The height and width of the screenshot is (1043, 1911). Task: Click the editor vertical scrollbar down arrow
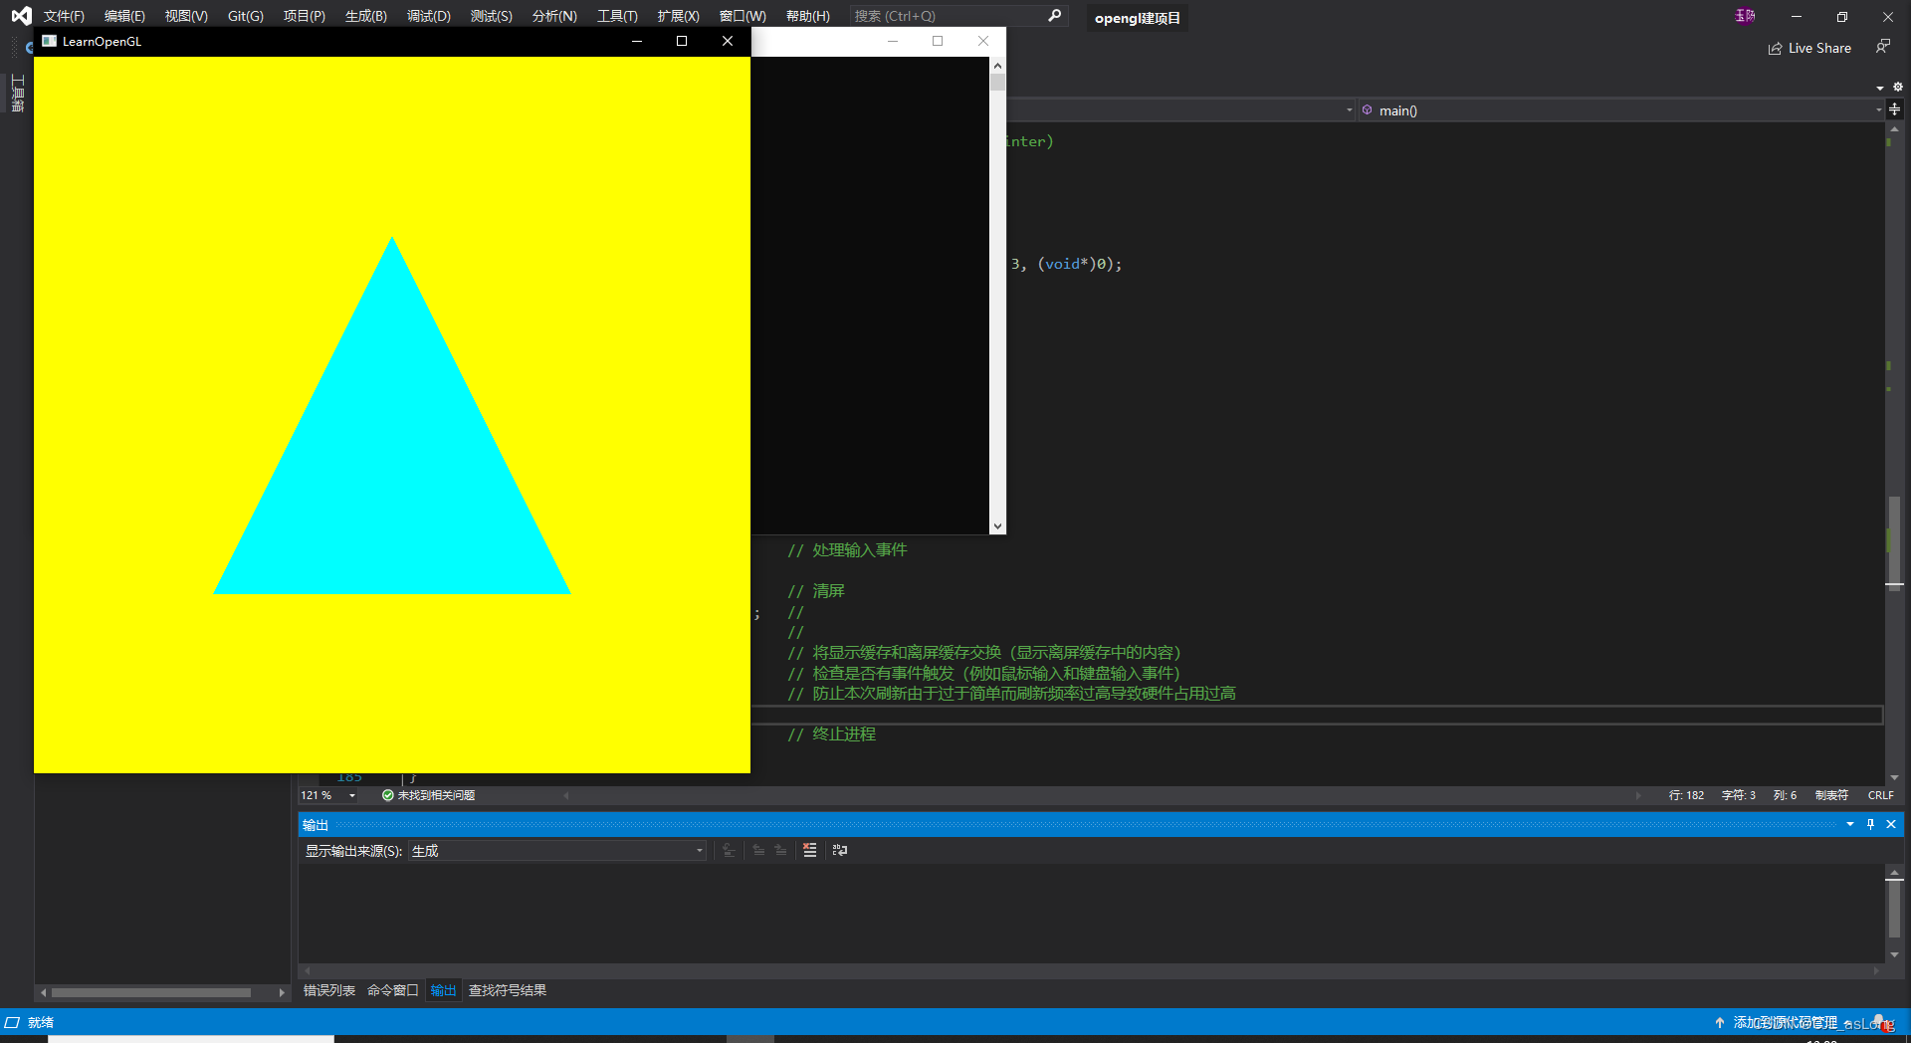[x=1894, y=779]
